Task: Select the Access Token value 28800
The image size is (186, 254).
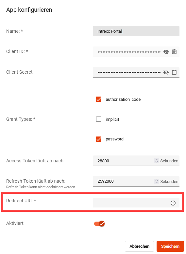Action: (x=103, y=161)
